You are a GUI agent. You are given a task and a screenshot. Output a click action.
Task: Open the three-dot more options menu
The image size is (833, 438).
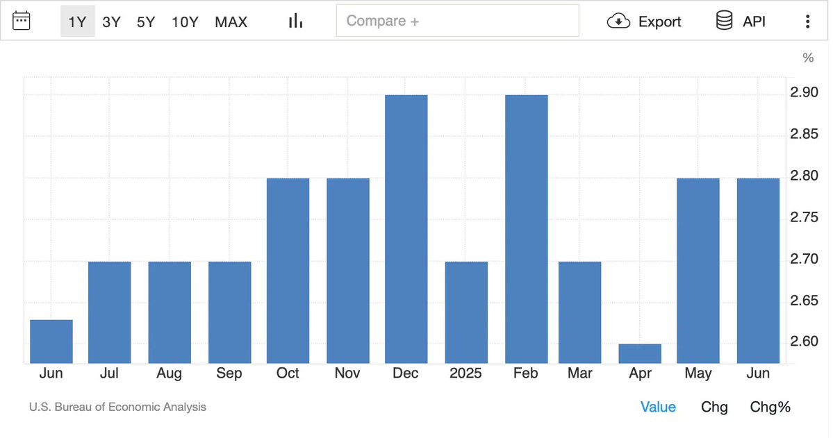pos(807,22)
